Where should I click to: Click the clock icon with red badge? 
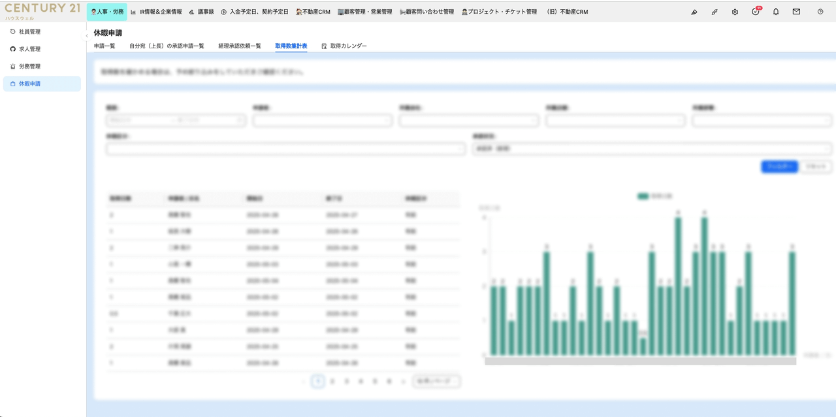click(756, 12)
